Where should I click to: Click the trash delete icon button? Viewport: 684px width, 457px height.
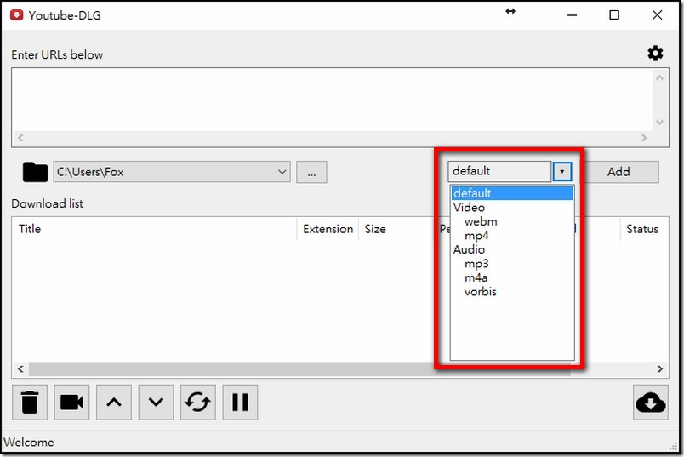pos(30,402)
